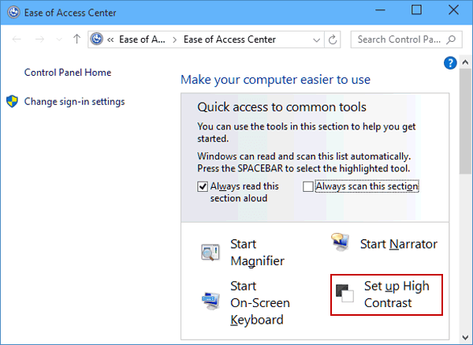Open Change sign-in settings link
The height and width of the screenshot is (345, 473).
(x=75, y=102)
